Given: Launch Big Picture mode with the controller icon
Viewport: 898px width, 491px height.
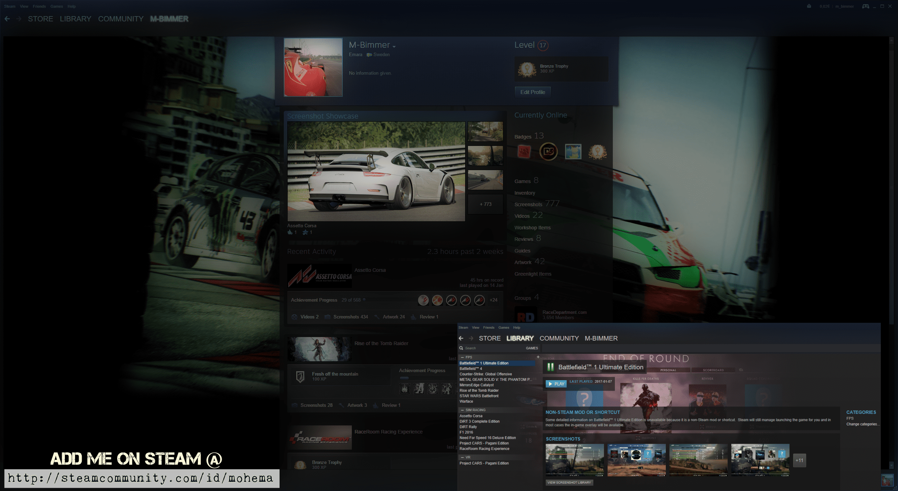Looking at the screenshot, I should [x=866, y=6].
